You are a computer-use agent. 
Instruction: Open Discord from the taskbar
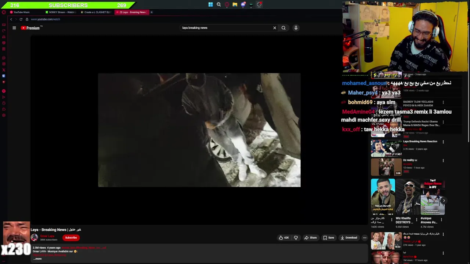coord(243,4)
